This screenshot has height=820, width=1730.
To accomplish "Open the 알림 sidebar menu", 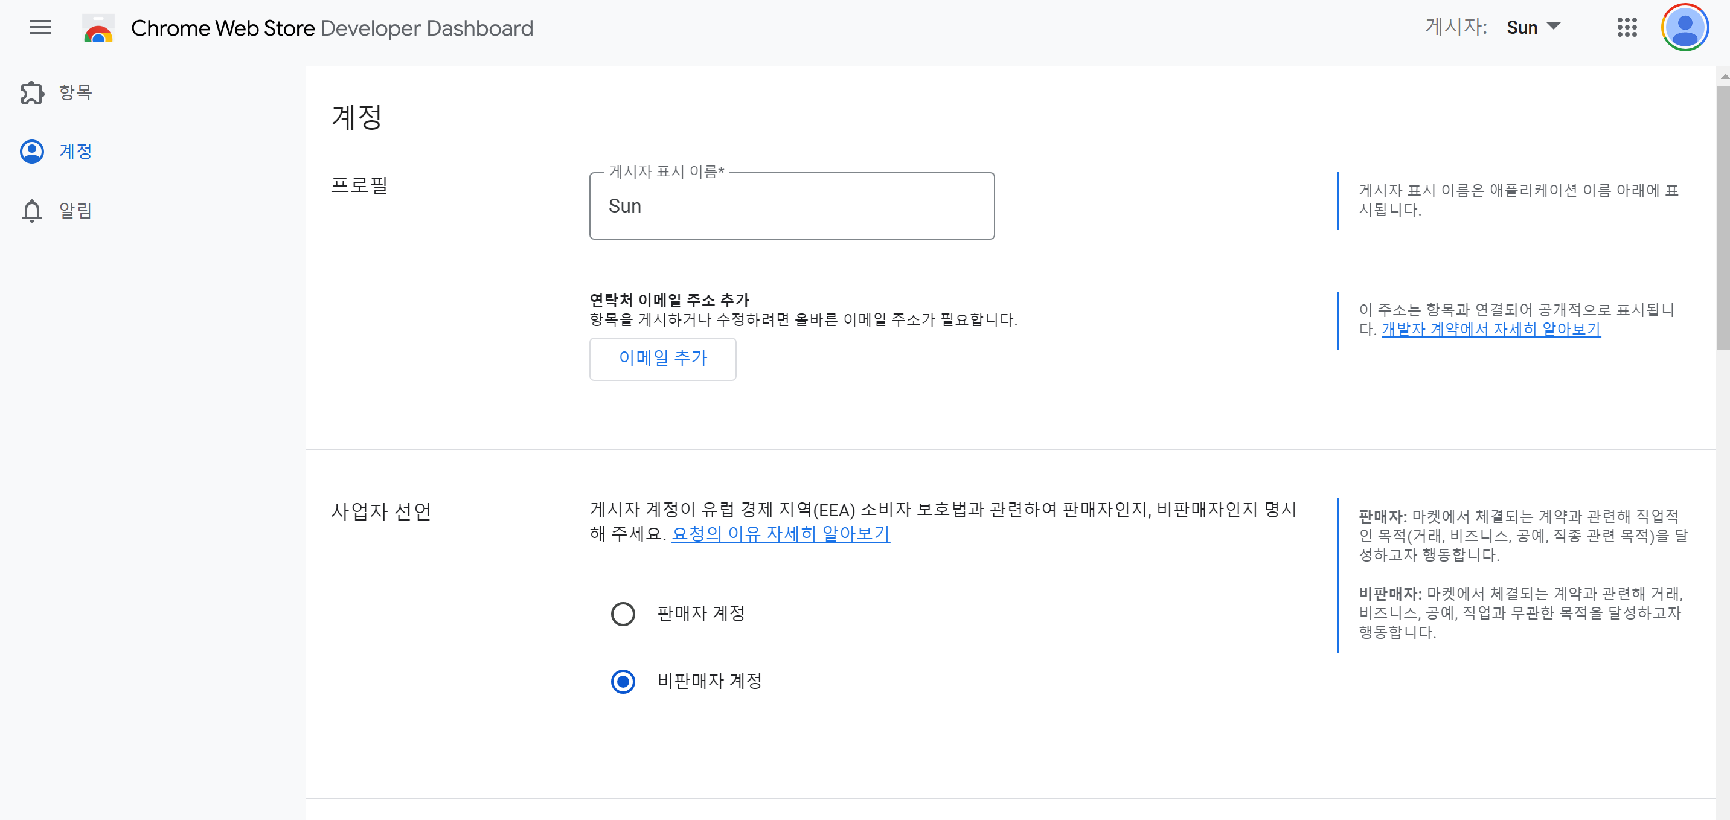I will pyautogui.click(x=75, y=211).
